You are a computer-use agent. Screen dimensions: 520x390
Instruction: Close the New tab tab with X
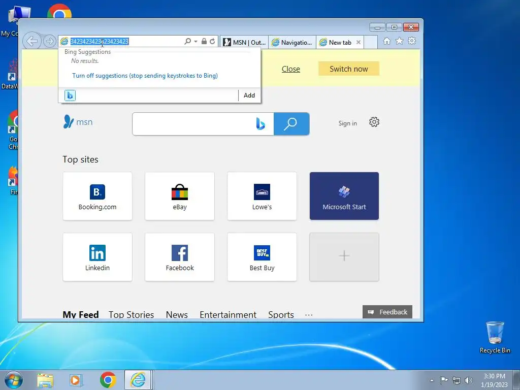tap(359, 42)
